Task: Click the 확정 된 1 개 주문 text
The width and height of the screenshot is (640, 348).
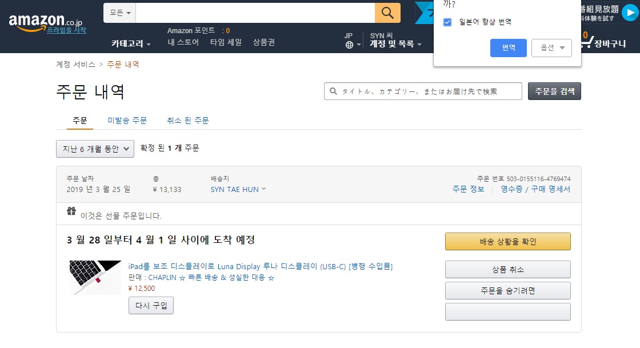Action: (170, 148)
